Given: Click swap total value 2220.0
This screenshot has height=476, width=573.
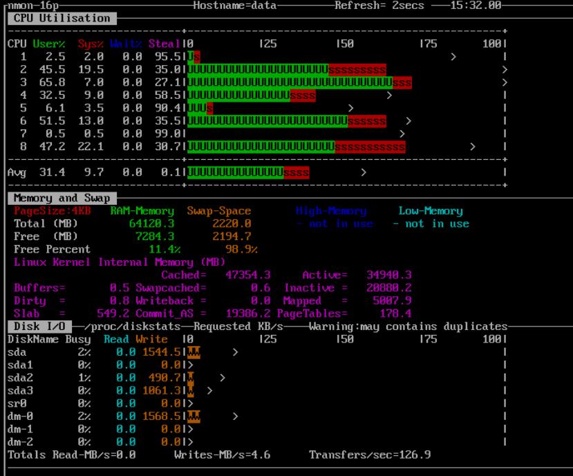Looking at the screenshot, I should [x=232, y=223].
